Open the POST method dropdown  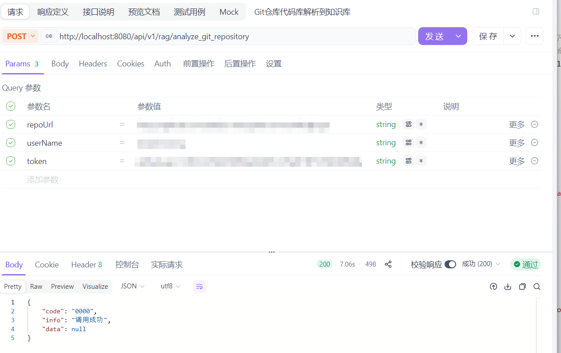click(x=20, y=36)
